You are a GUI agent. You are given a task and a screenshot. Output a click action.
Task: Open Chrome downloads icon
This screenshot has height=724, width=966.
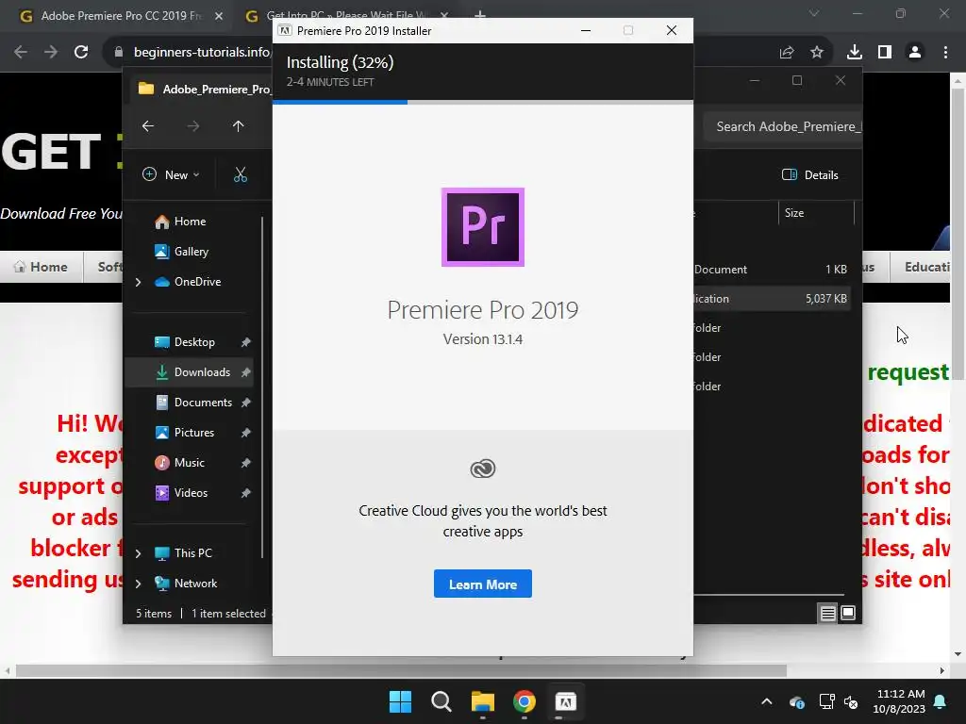click(854, 53)
